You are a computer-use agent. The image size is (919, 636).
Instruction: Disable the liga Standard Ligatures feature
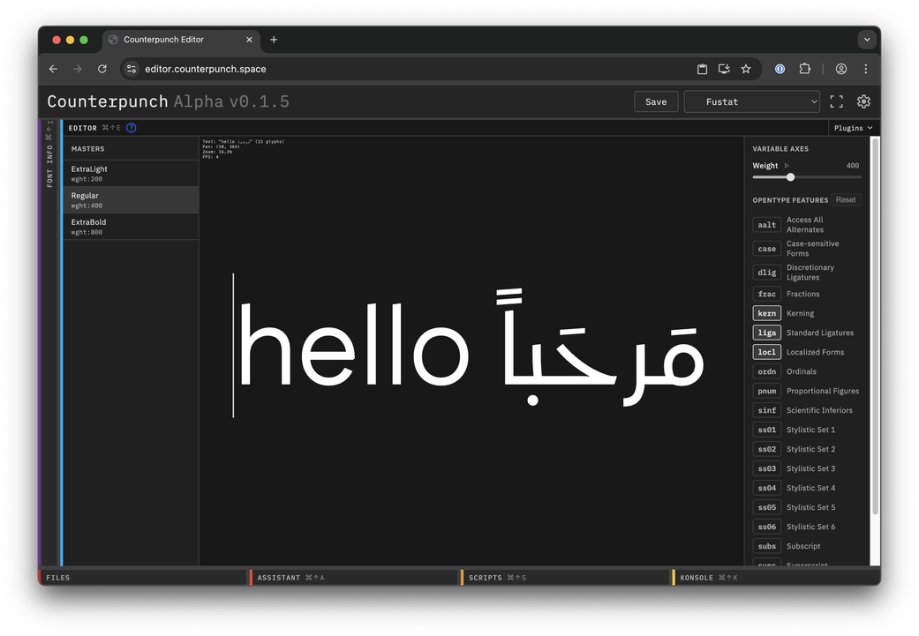point(766,333)
